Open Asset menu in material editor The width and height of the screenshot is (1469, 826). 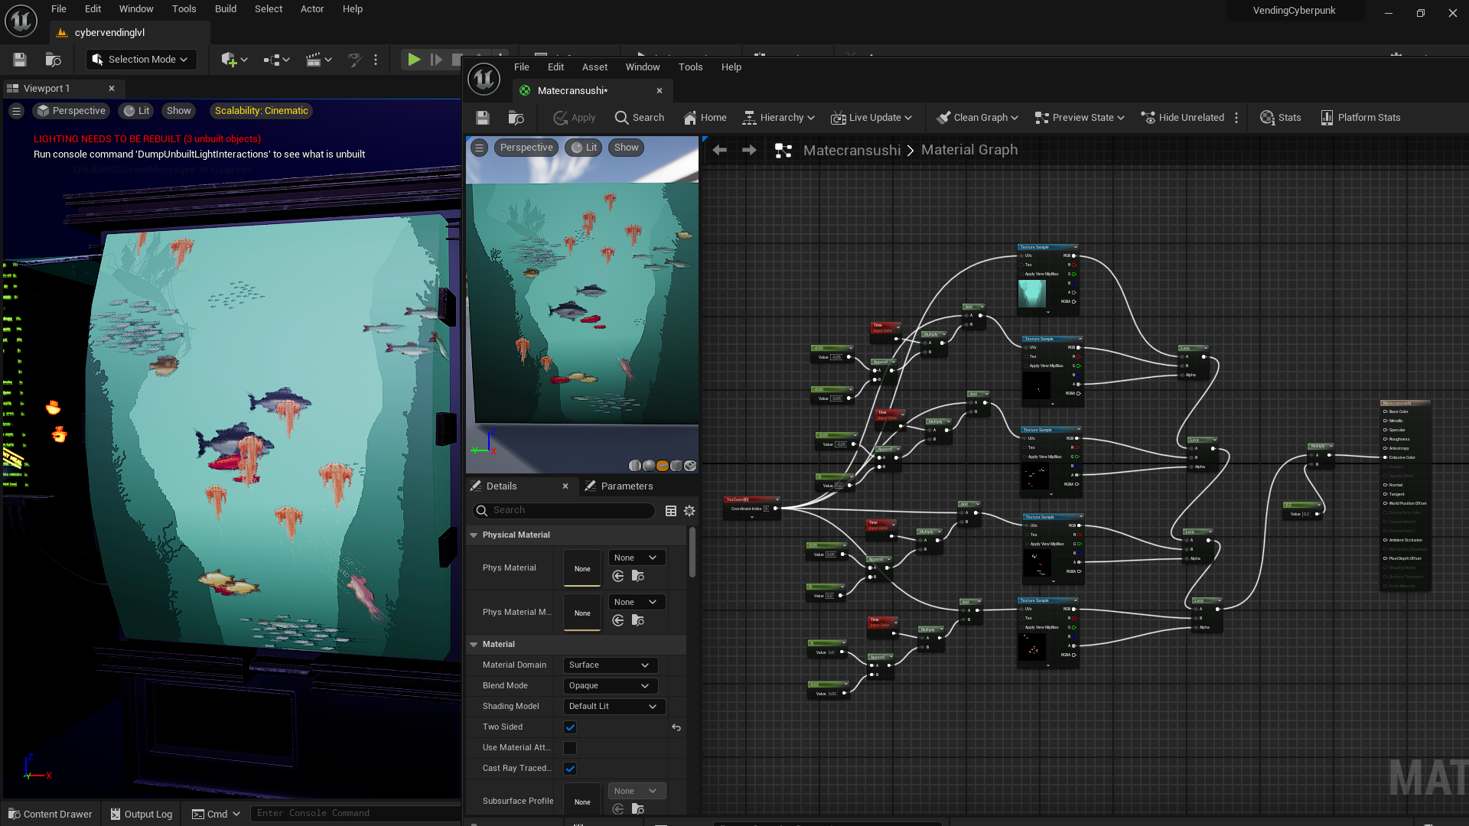(x=594, y=67)
